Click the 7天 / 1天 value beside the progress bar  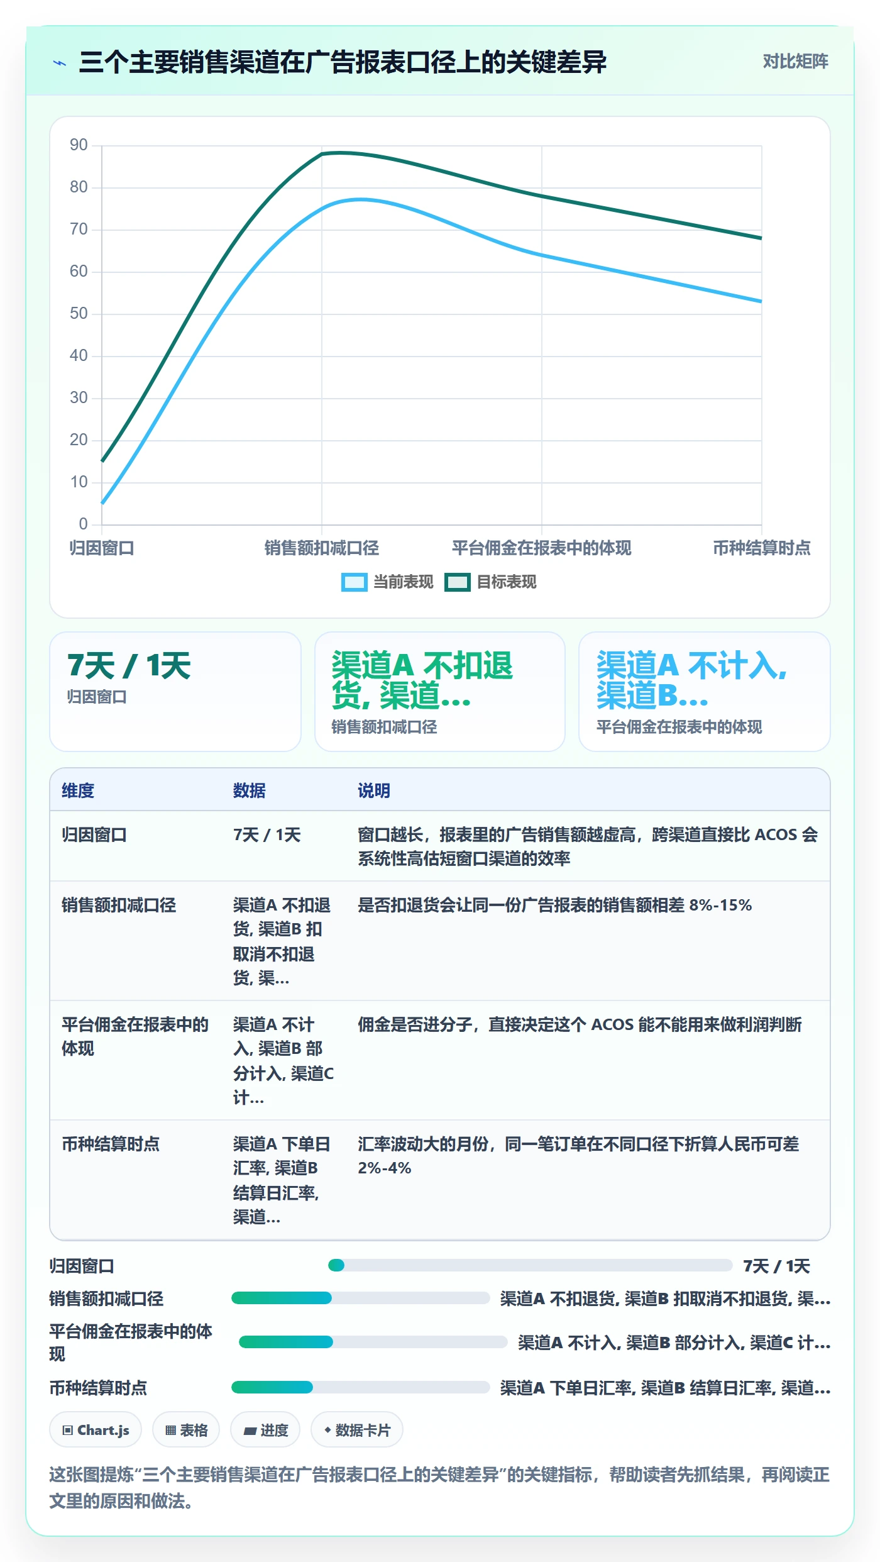(777, 1266)
